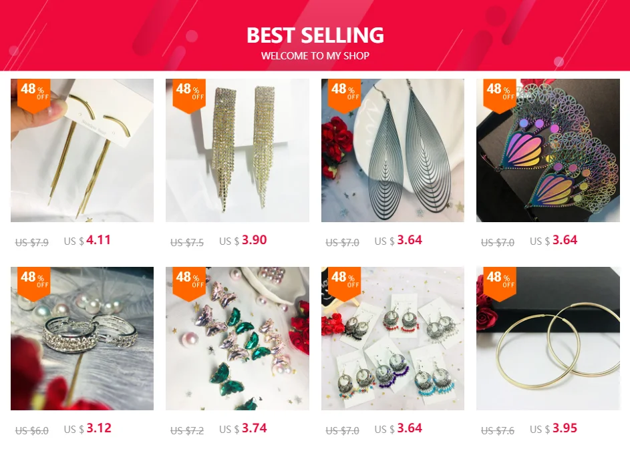This screenshot has width=630, height=469.
Task: Click the 48% OFF badge on peacock earrings
Action: [500, 94]
